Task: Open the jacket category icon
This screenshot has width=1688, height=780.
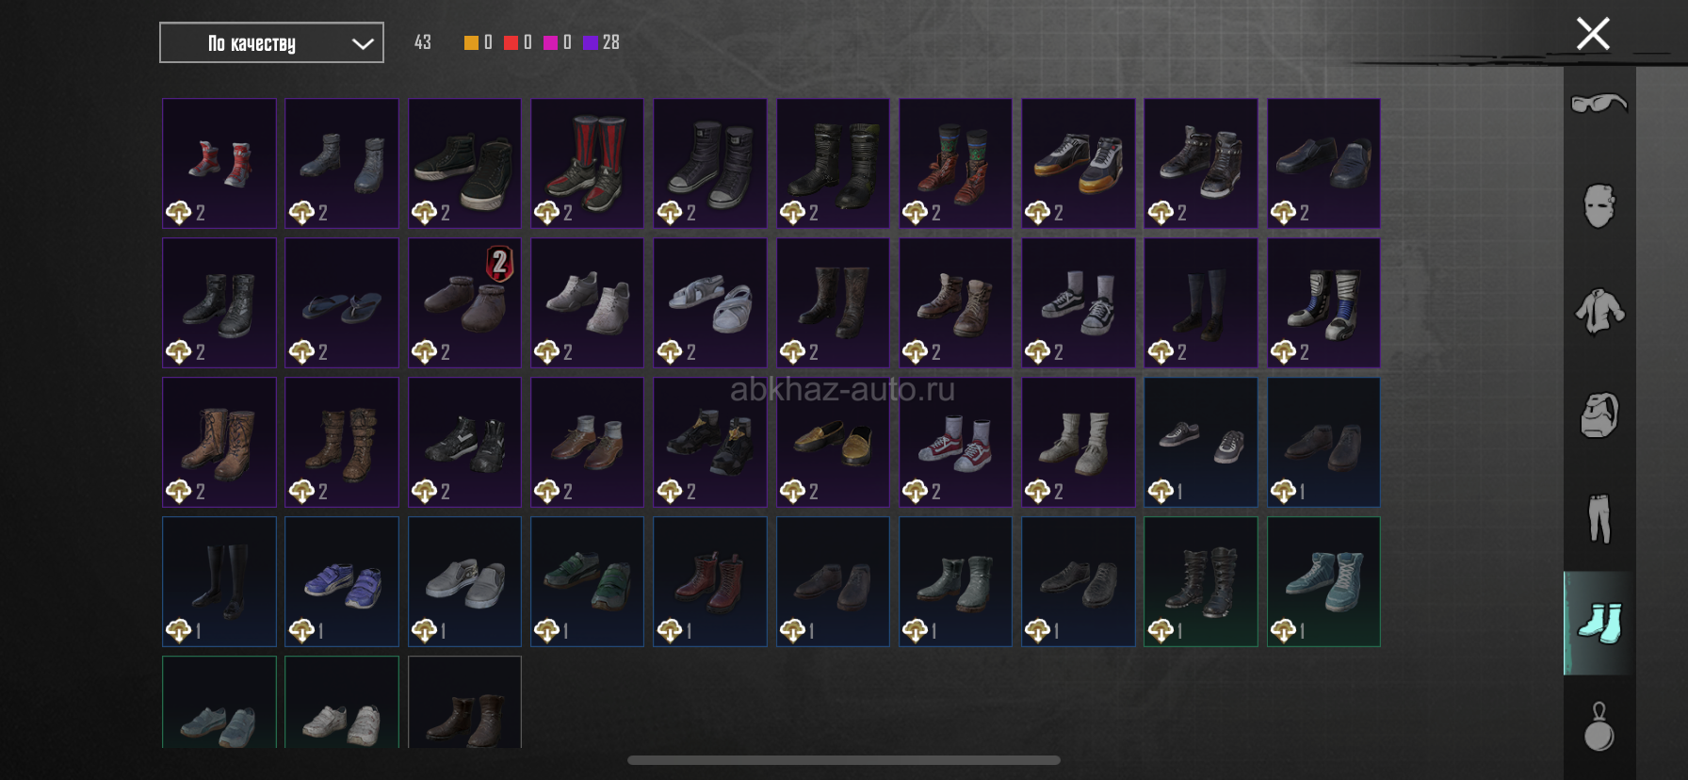Action: click(1599, 310)
